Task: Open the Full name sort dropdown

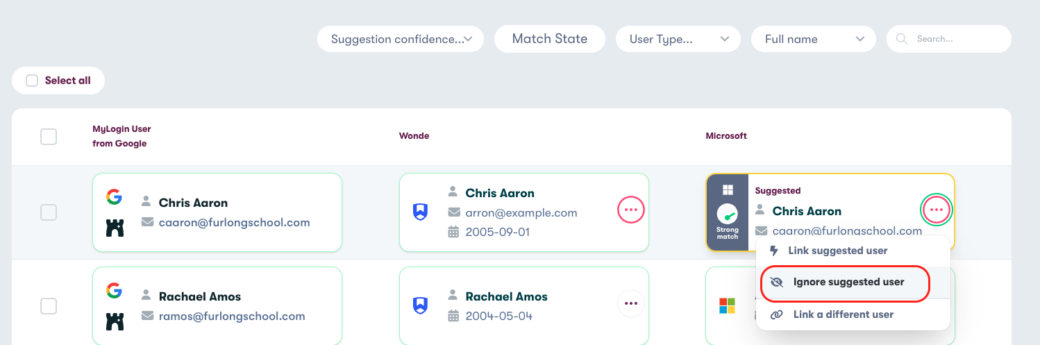Action: pos(814,39)
